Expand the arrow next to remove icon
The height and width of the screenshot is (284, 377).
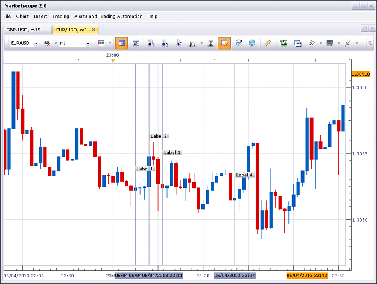(55, 44)
